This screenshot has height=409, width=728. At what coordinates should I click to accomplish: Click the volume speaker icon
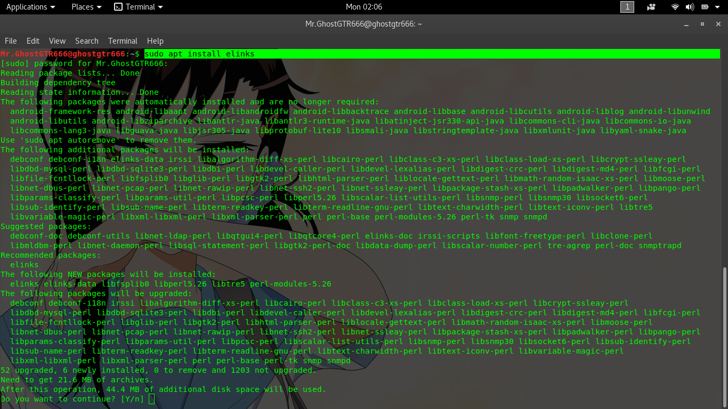pos(690,7)
